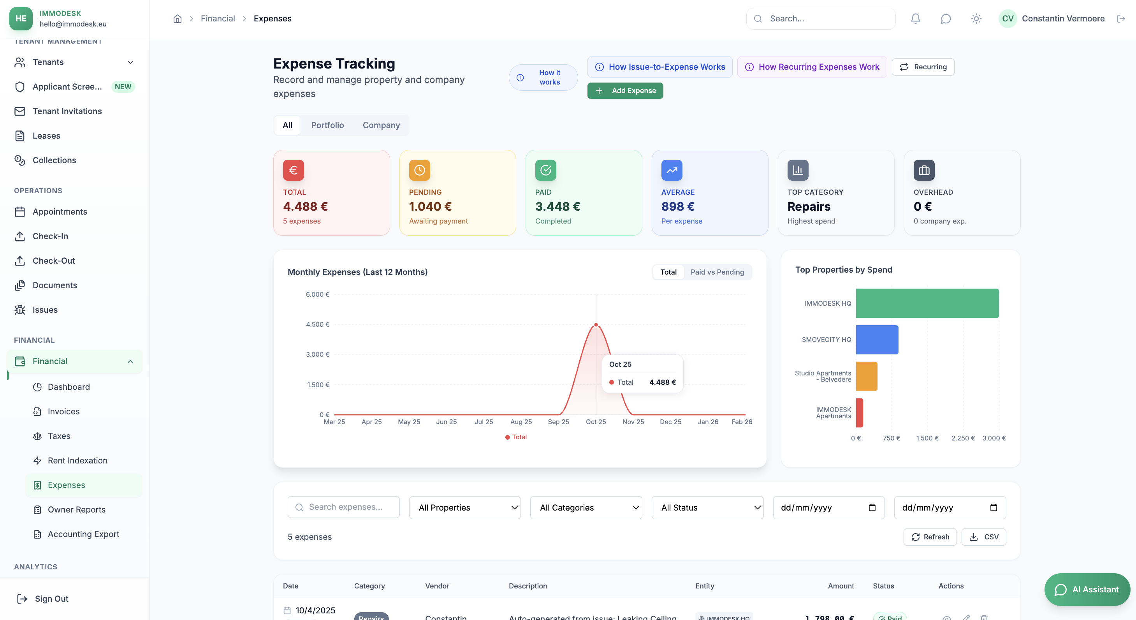
Task: Click the Issues icon in the sidebar
Action: coord(20,309)
